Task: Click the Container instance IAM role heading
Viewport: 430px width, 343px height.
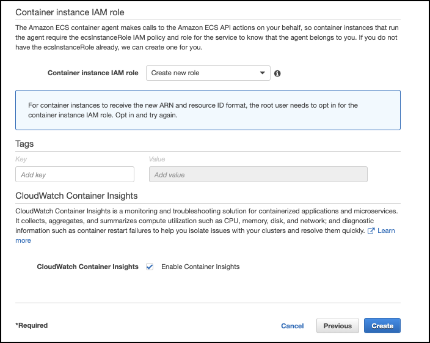Action: coord(70,12)
